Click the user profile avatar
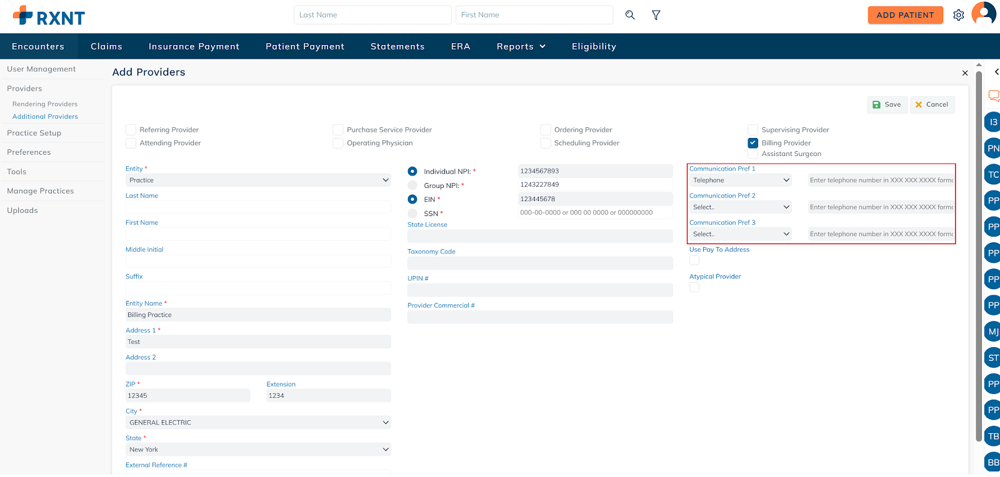 (x=984, y=14)
